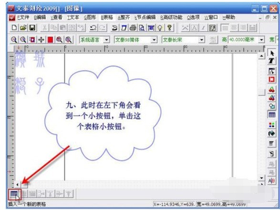Click the light bulb tip icon
280x210 pixels.
[160, 28]
